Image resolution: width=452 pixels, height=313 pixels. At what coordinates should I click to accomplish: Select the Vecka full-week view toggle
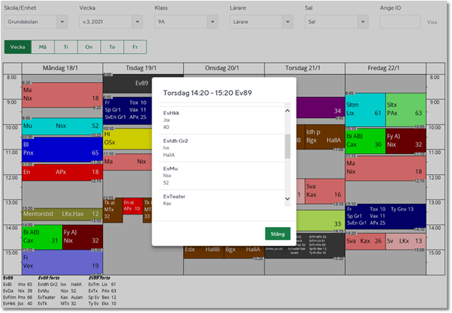[x=18, y=46]
